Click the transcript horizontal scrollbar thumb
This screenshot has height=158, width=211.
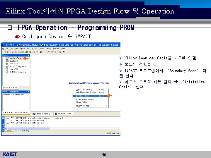tap(28, 128)
